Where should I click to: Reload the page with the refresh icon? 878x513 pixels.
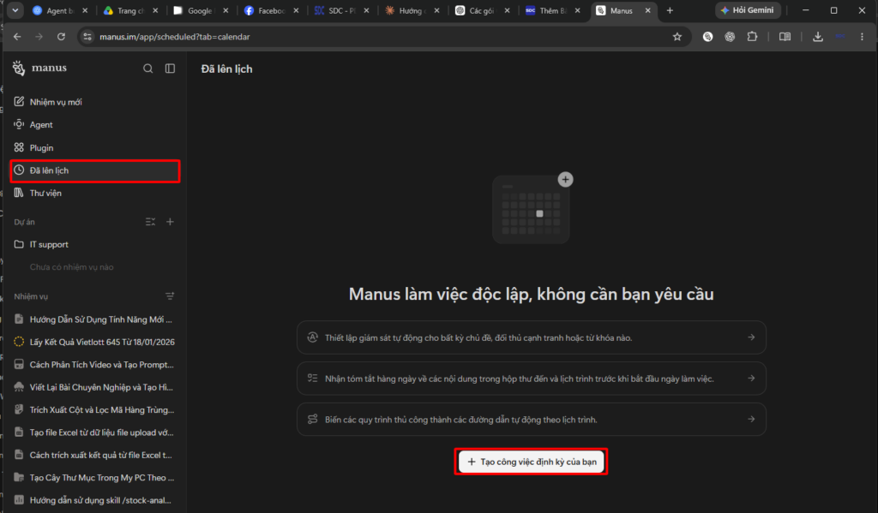click(61, 37)
